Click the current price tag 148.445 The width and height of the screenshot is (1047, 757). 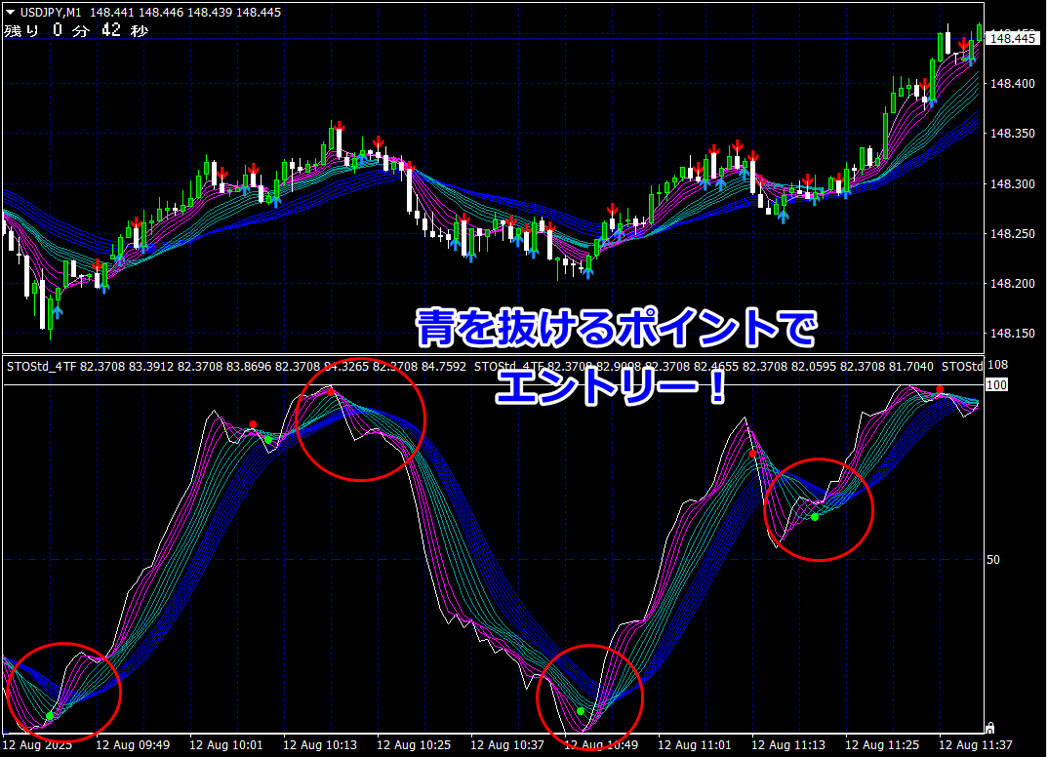tap(1013, 38)
